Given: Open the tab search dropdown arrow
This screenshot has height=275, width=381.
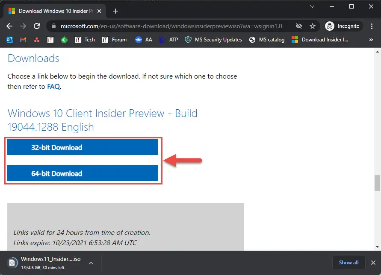Looking at the screenshot, I should click(x=312, y=6).
